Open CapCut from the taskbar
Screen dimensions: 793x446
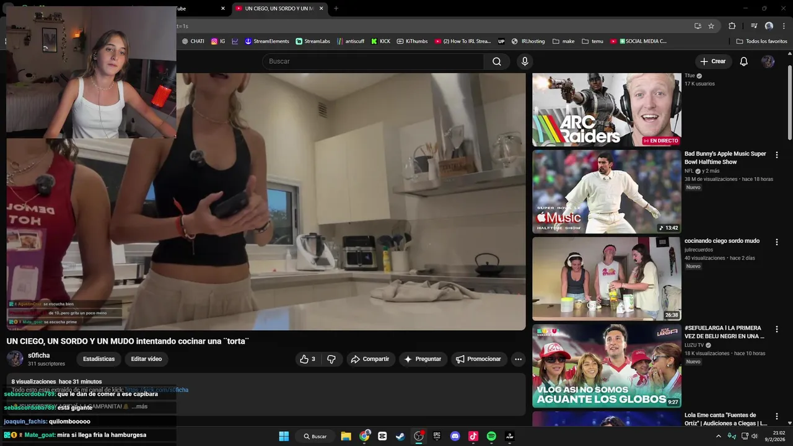tap(382, 436)
